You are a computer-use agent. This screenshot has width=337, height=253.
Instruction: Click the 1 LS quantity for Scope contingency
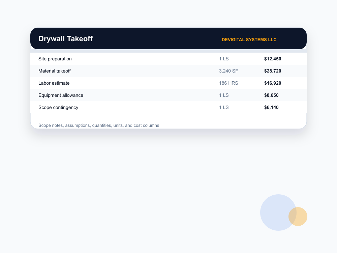click(224, 107)
